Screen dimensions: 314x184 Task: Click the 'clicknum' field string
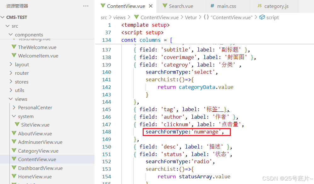[x=176, y=125]
